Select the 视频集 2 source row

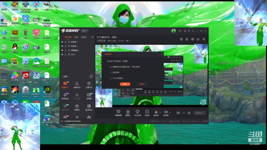[77, 46]
